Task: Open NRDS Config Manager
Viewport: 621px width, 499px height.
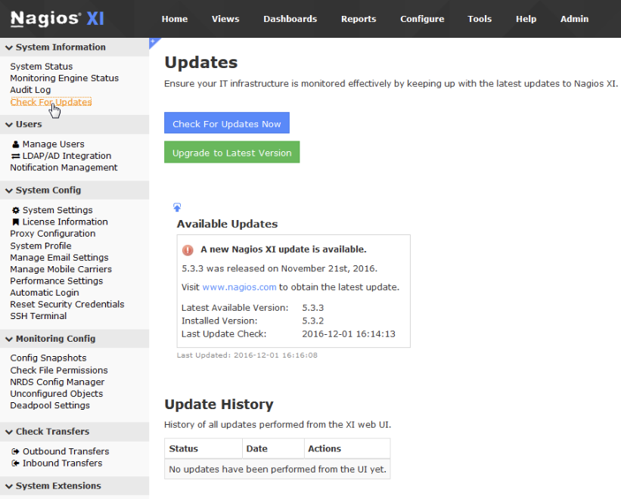Action: 57,383
